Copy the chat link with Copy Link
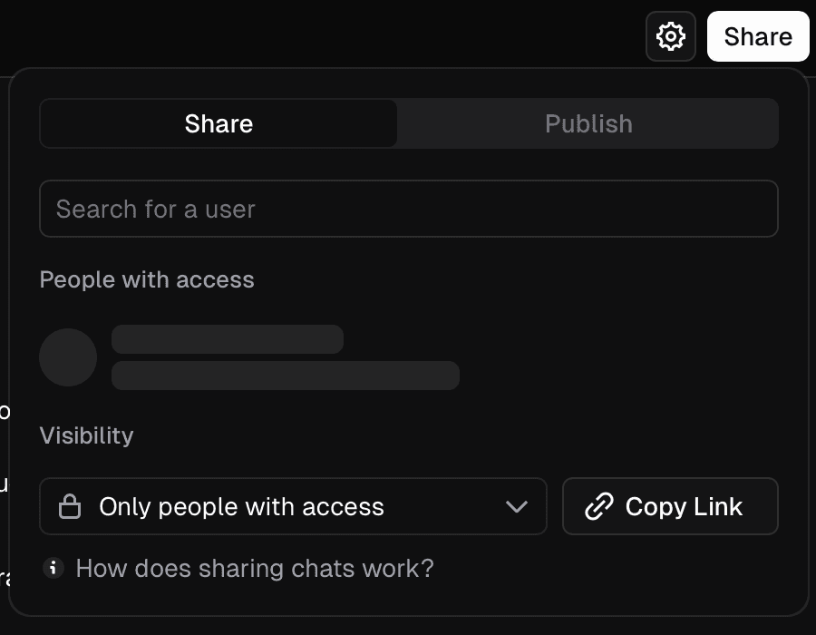 670,506
